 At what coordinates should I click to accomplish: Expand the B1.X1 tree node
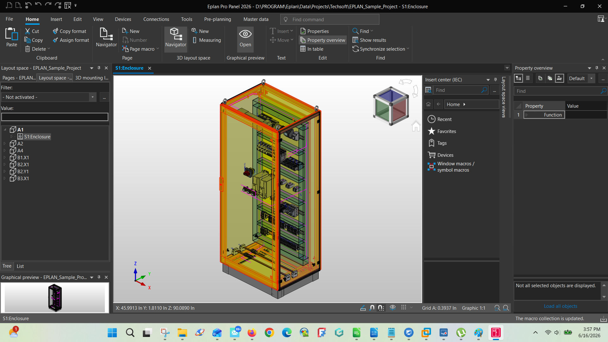[5, 157]
